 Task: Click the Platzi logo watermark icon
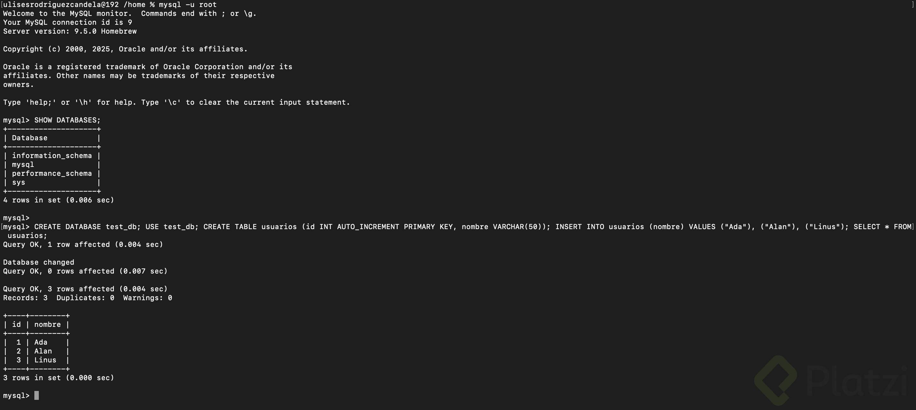(775, 380)
